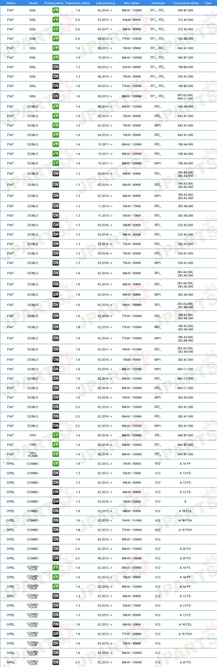217x667 pixels.
Task: Click petrol icon for 500L 199 B6.000 row
Action: [x=56, y=39]
